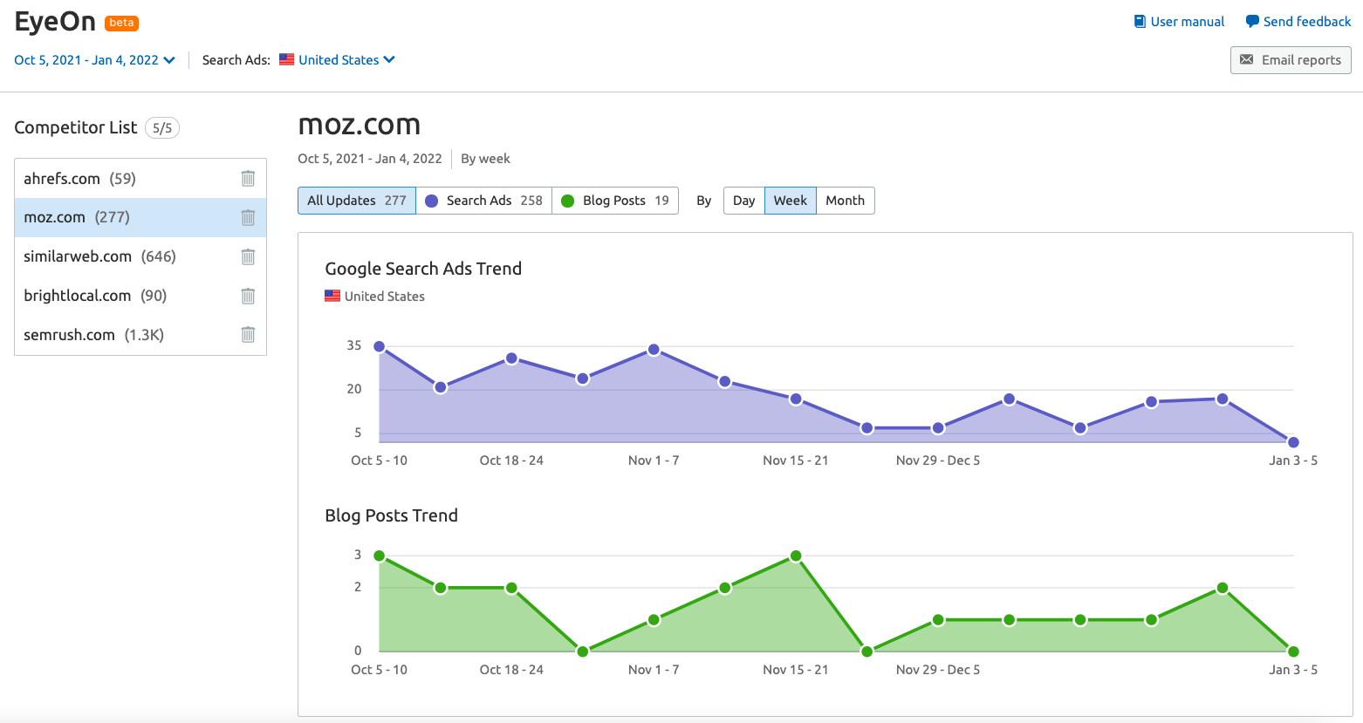The height and width of the screenshot is (723, 1363).
Task: Click Search Ads data point for Nov 29 - Dec 5
Action: (x=938, y=428)
